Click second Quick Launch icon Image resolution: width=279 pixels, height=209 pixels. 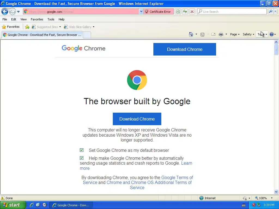coord(38,205)
